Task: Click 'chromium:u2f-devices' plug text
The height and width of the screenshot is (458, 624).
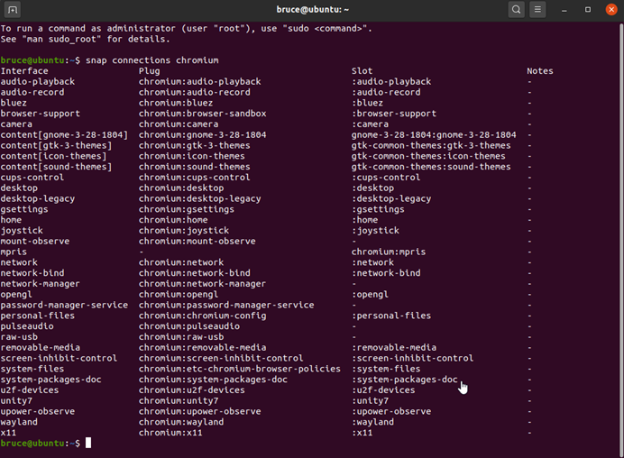Action: pos(192,390)
